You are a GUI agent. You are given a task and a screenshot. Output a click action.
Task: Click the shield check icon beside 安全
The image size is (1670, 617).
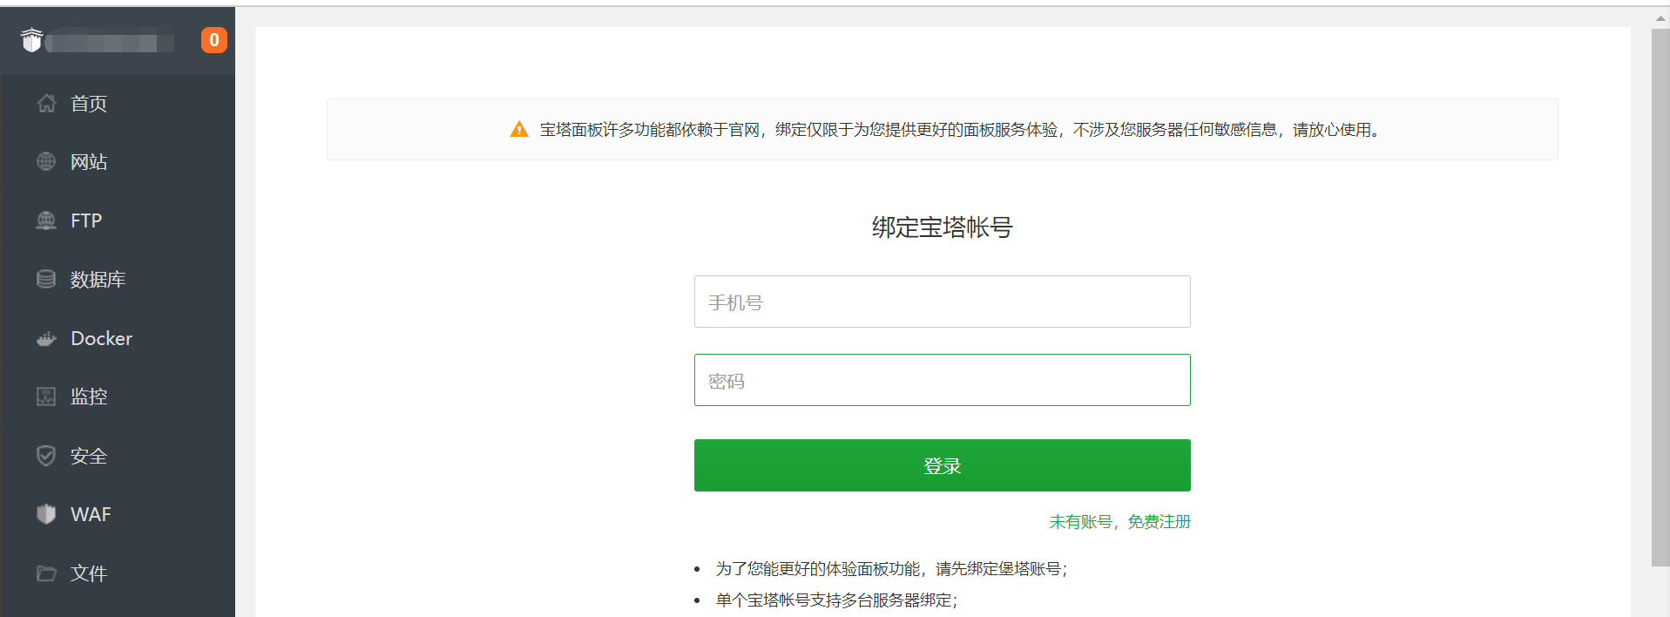click(46, 456)
